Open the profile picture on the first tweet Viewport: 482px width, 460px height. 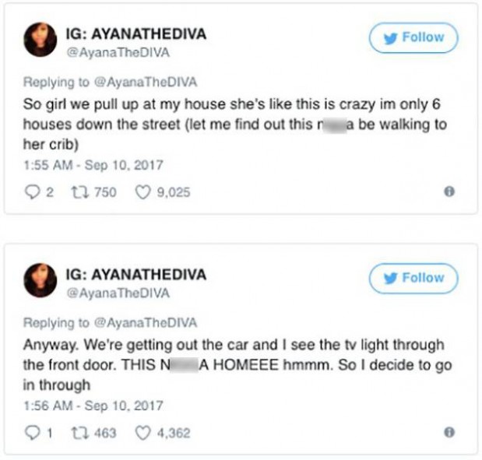pyautogui.click(x=40, y=40)
